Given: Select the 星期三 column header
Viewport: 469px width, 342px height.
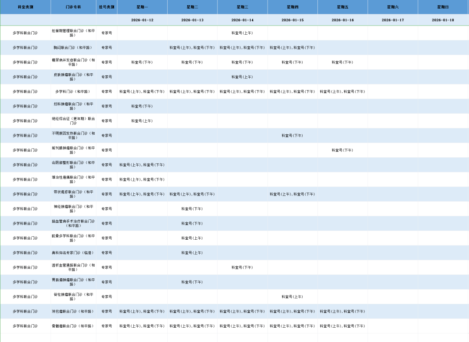Looking at the screenshot, I should (242, 7).
